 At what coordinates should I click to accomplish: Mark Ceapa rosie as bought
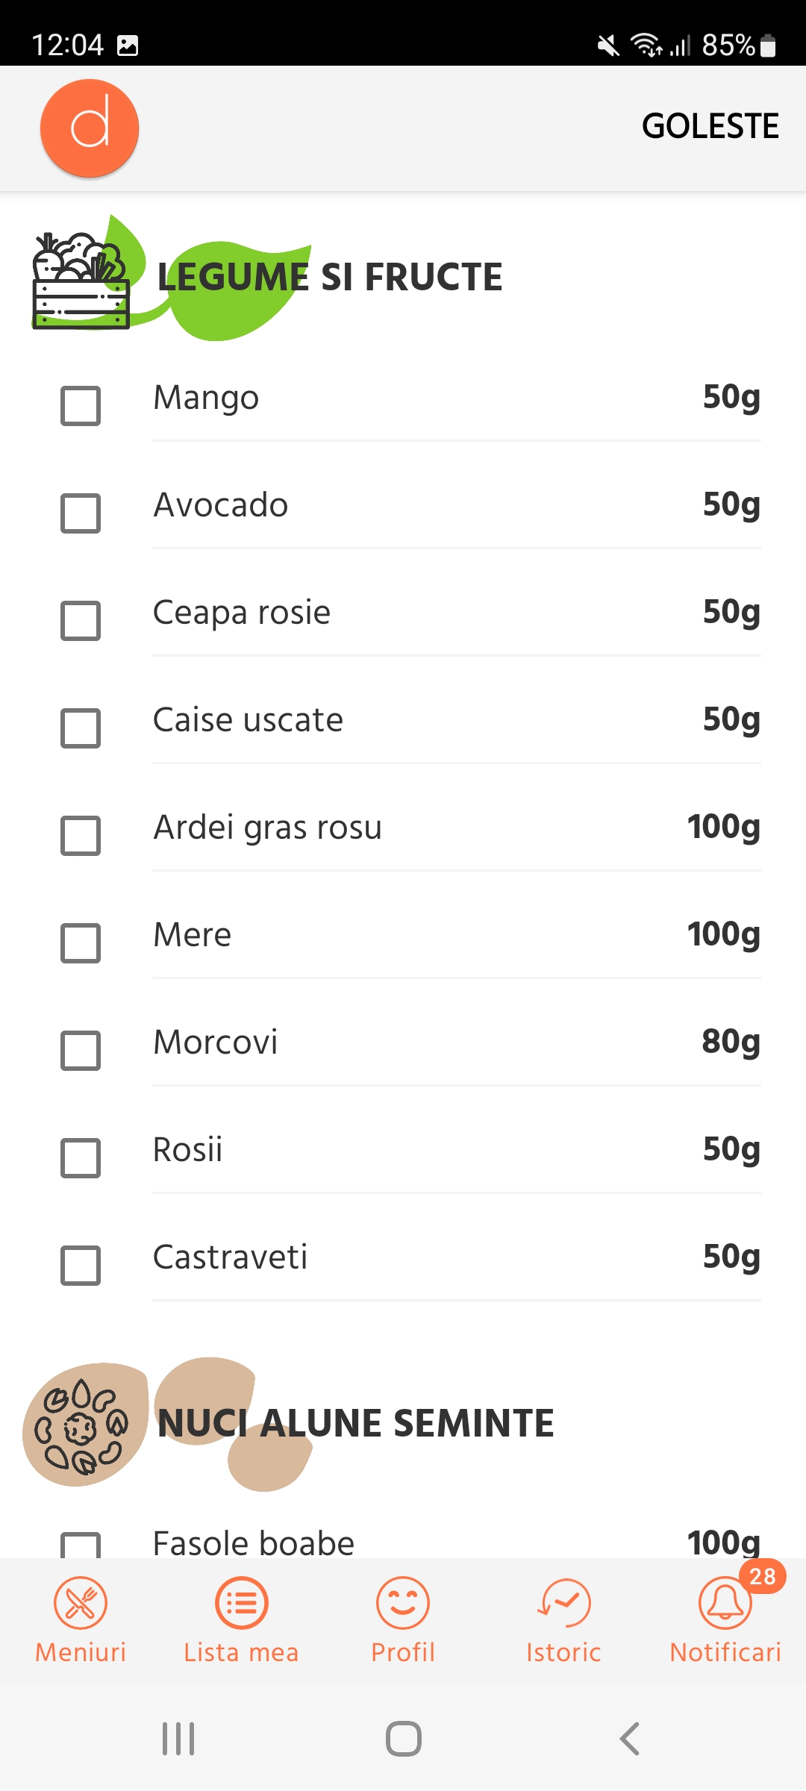point(81,621)
